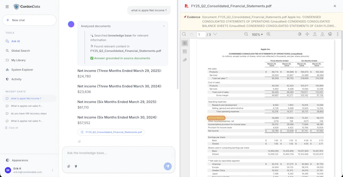
Task: Focus the Ask the knowledge base input
Action: click(119, 153)
